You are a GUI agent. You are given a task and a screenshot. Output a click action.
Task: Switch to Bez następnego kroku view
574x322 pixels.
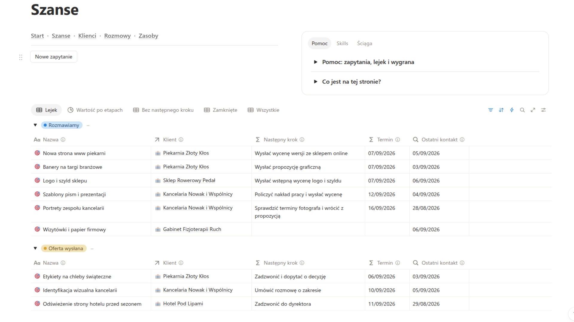[x=163, y=110]
